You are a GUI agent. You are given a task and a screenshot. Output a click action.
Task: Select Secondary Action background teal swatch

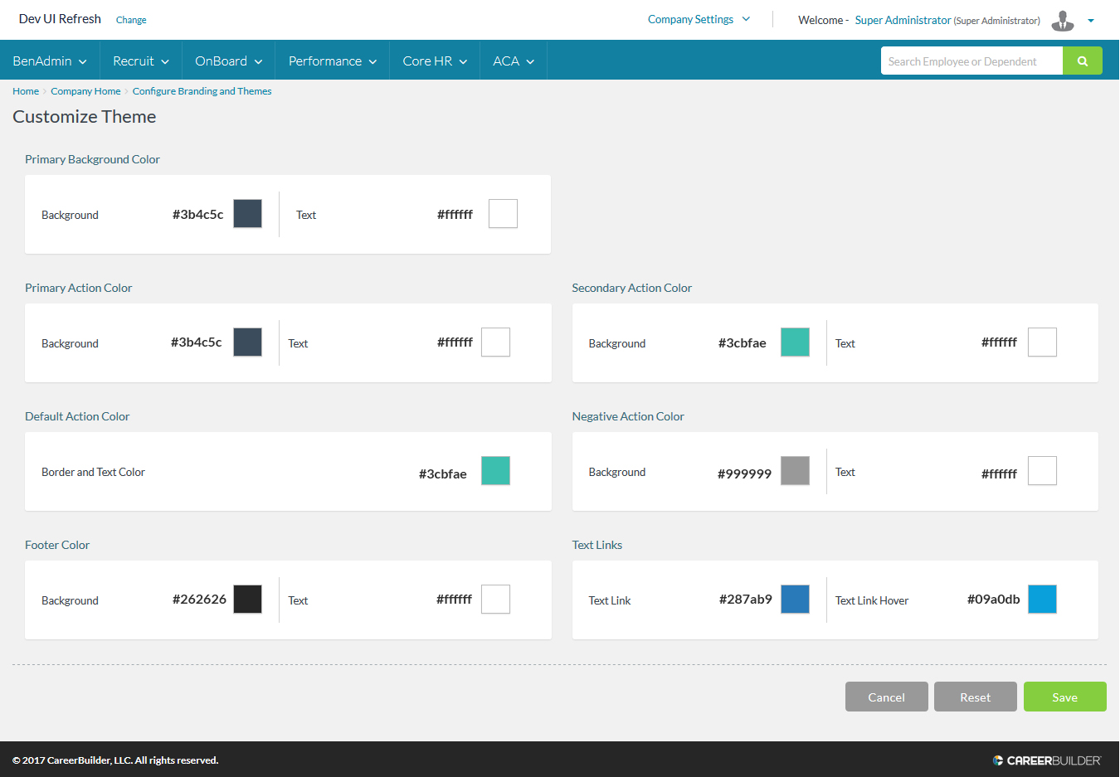coord(795,342)
